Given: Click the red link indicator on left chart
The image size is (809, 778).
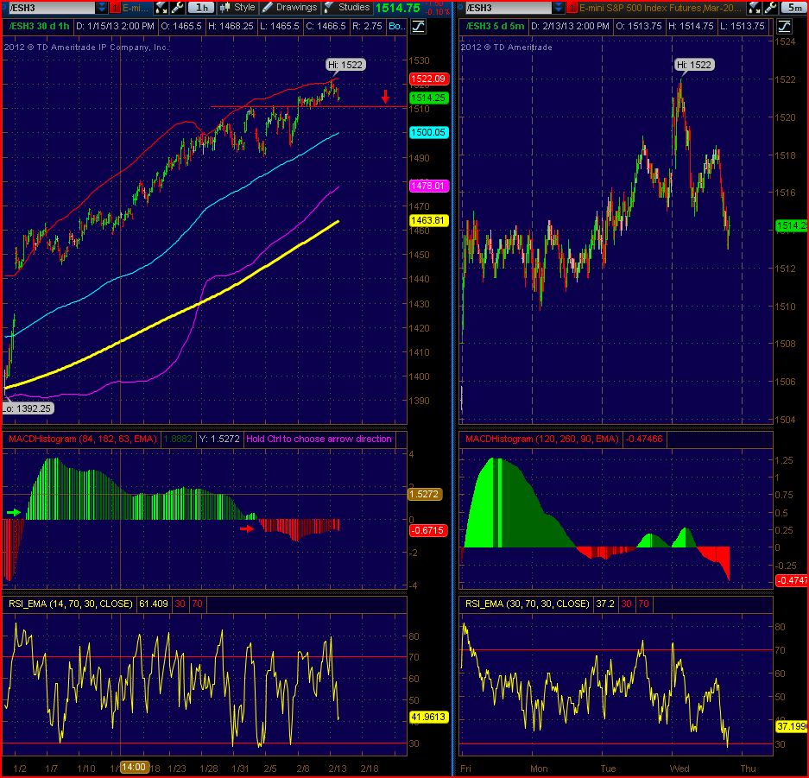Looking at the screenshot, I should pyautogui.click(x=115, y=8).
